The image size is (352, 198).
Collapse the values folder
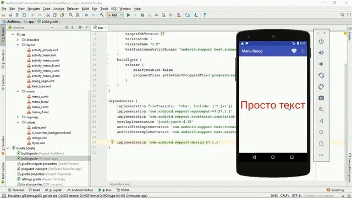coord(18,122)
